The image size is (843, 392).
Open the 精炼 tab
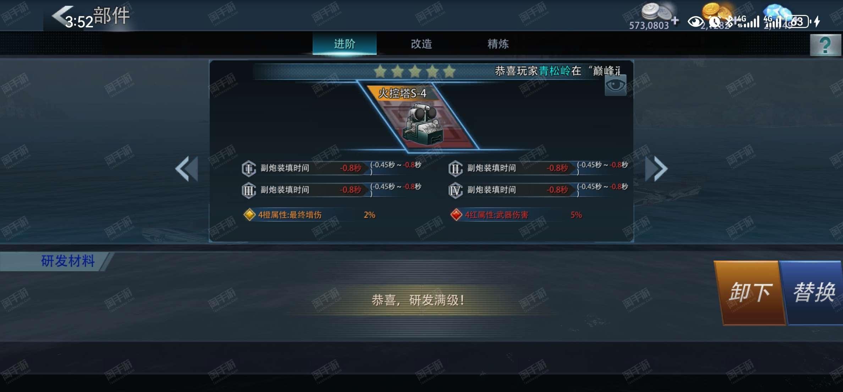[x=498, y=44]
